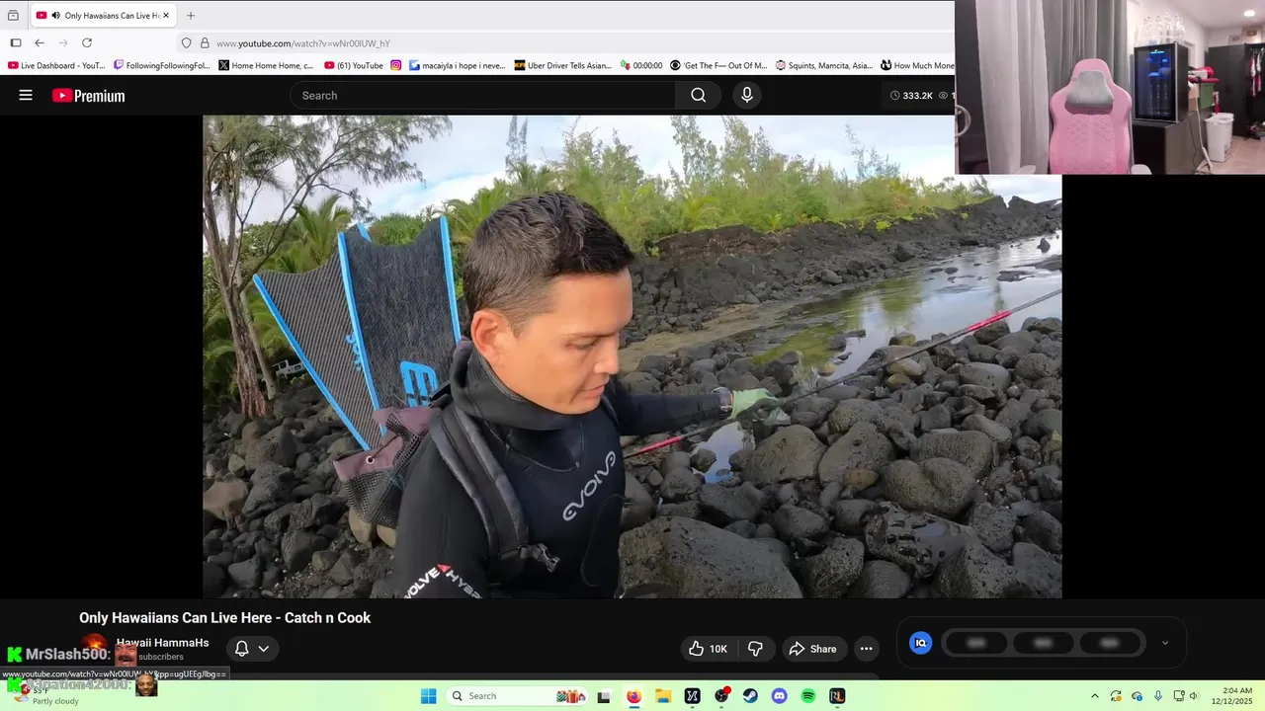The width and height of the screenshot is (1265, 711).
Task: Select the youtube.com address bar URL
Action: (x=303, y=43)
